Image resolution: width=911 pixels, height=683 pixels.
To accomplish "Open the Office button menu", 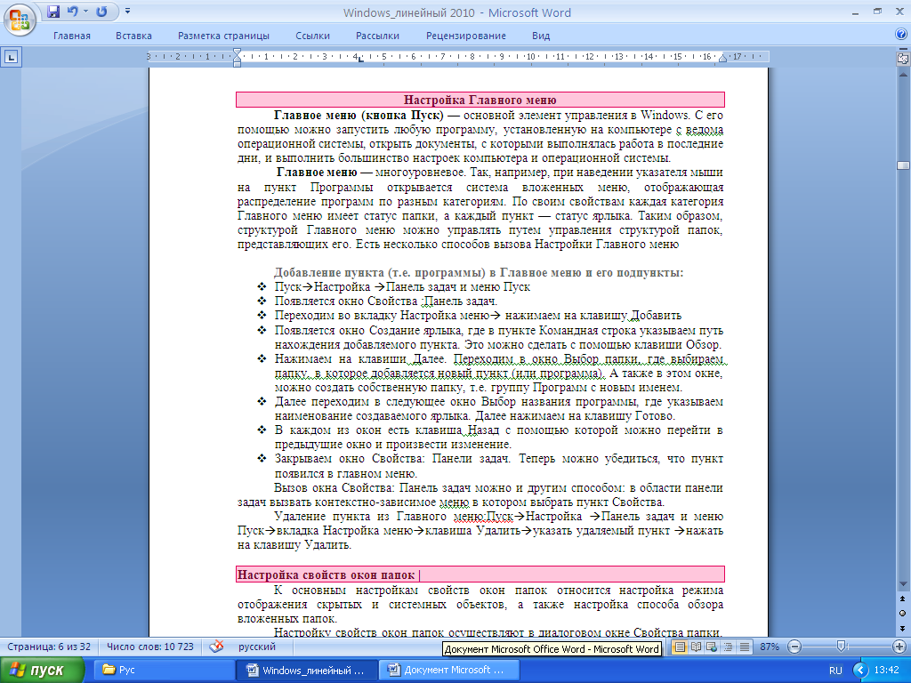I will pyautogui.click(x=20, y=20).
